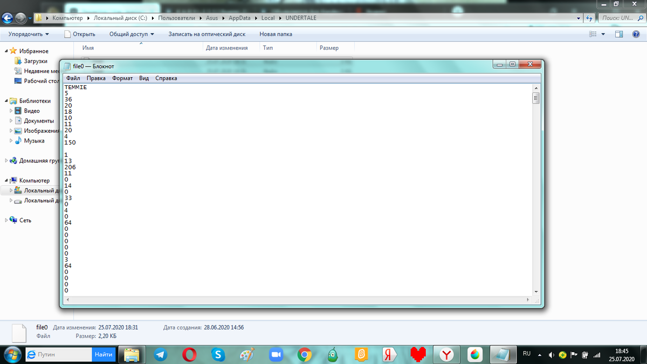This screenshot has height=364, width=647.
Task: Open Zoom from the taskbar
Action: click(x=276, y=354)
